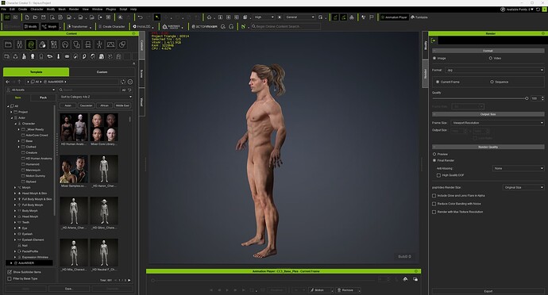
Task: Open the Scene display category icon
Action: coord(110,44)
